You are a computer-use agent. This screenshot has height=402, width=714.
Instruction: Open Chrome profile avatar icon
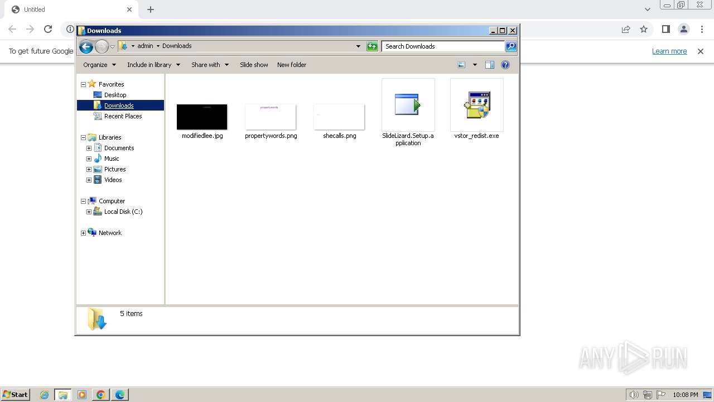[x=684, y=29]
